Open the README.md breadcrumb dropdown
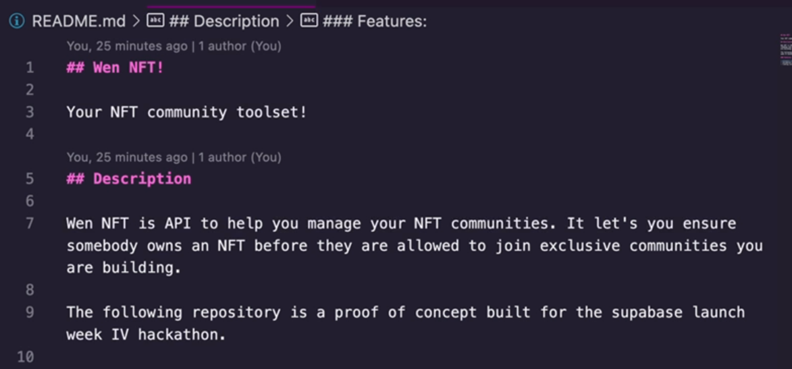792x369 pixels. [78, 21]
